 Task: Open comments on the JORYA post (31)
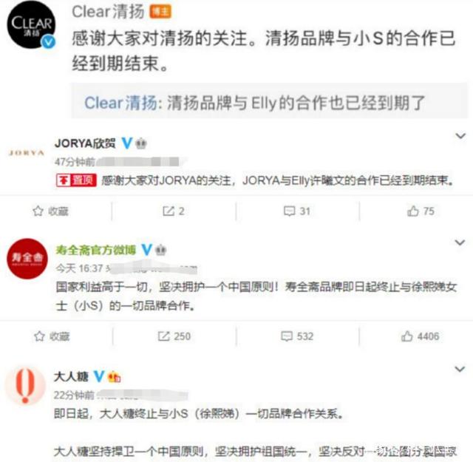(x=297, y=211)
